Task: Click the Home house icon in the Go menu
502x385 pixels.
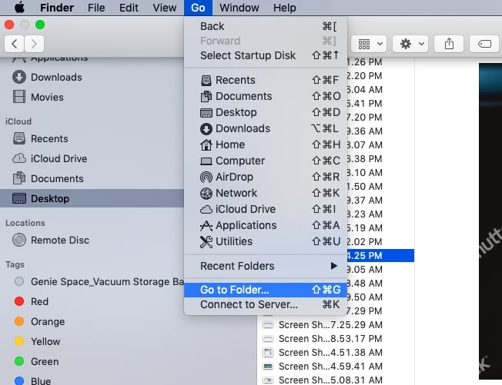Action: (206, 144)
